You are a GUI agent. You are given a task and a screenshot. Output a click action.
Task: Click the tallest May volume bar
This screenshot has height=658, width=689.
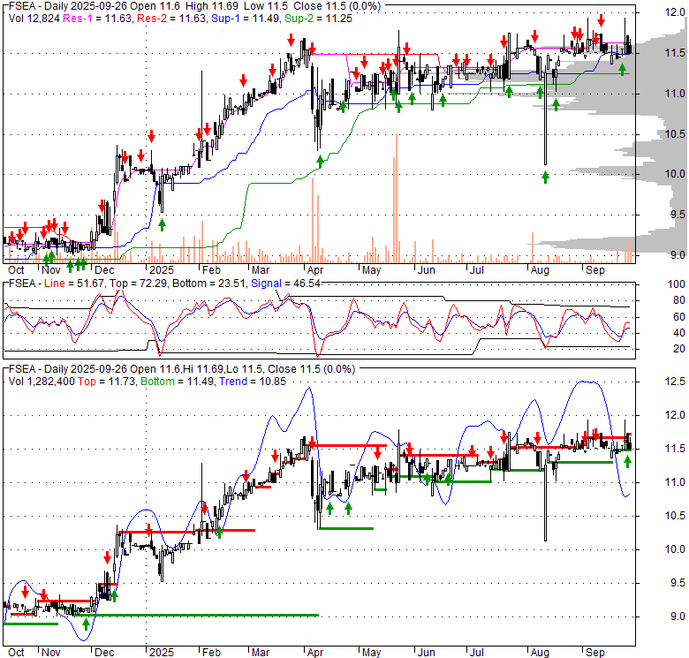pyautogui.click(x=397, y=198)
